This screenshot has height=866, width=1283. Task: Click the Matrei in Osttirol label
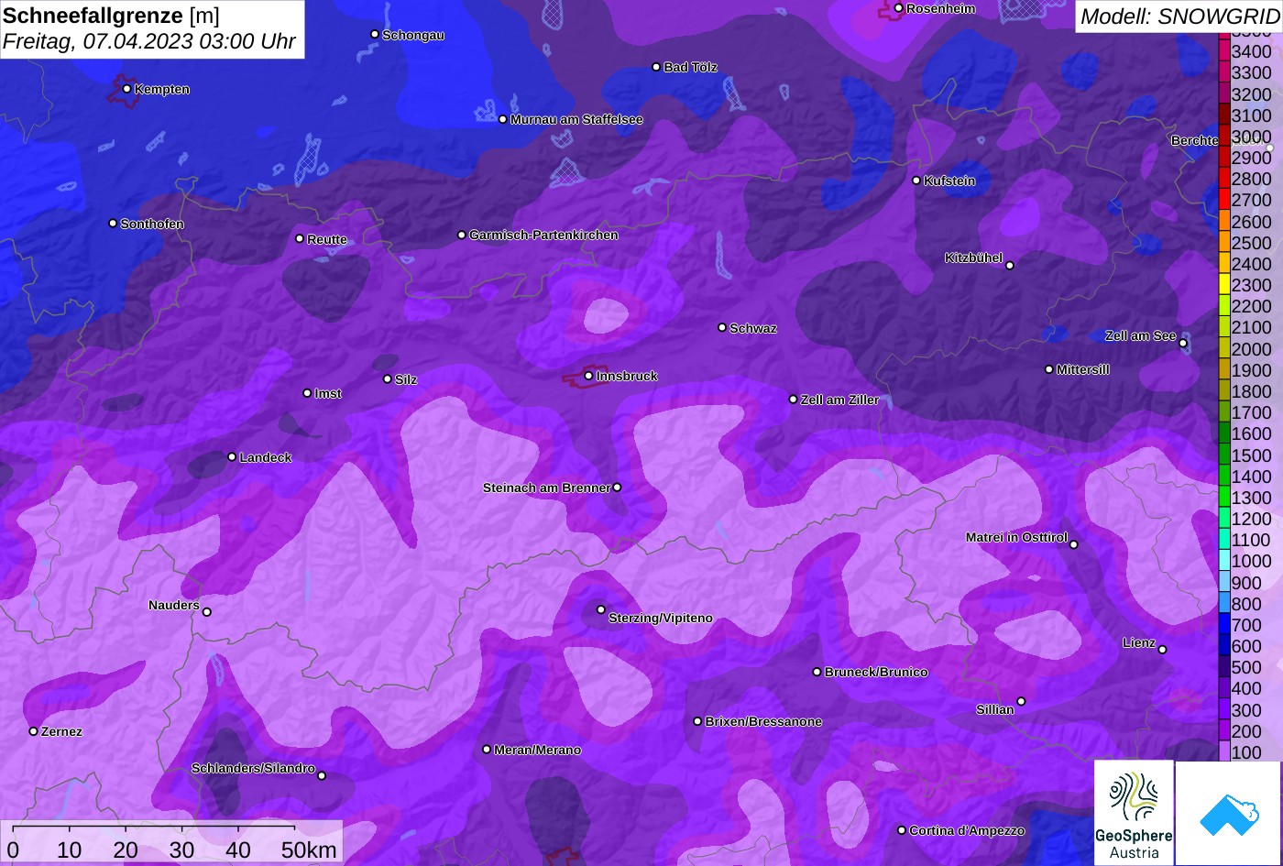tap(1016, 537)
